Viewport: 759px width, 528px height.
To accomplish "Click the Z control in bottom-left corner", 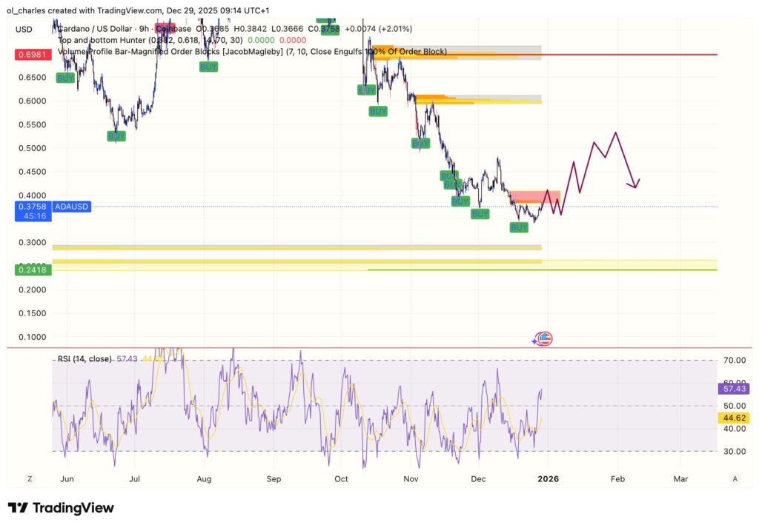I will point(29,479).
